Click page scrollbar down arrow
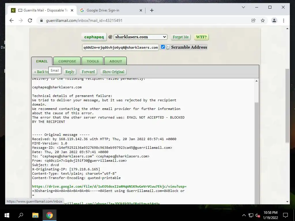 point(287,202)
